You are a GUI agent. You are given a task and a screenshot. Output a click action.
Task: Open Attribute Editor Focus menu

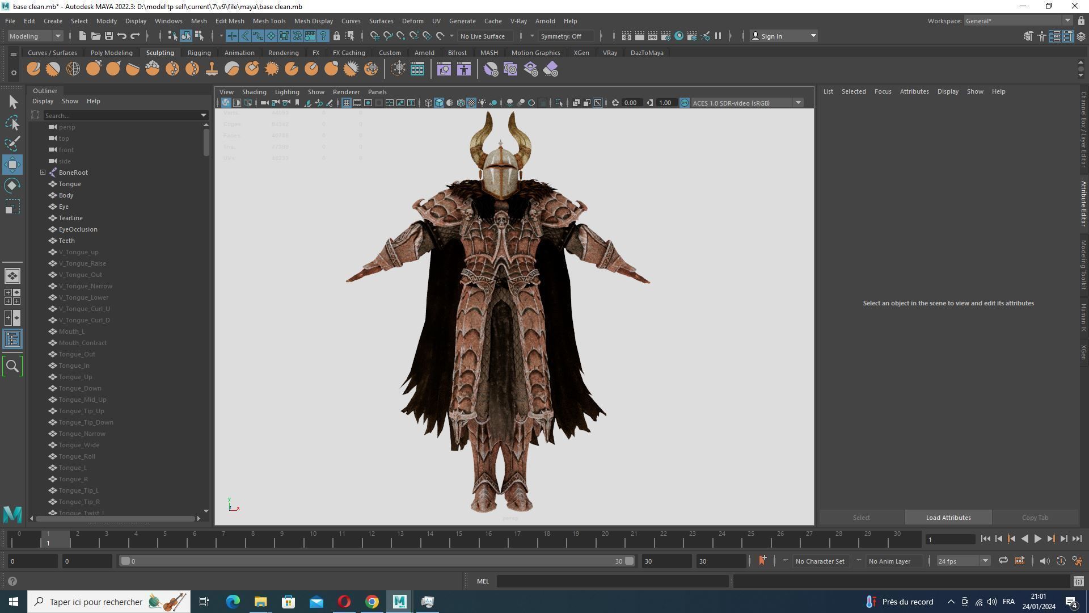tap(883, 91)
